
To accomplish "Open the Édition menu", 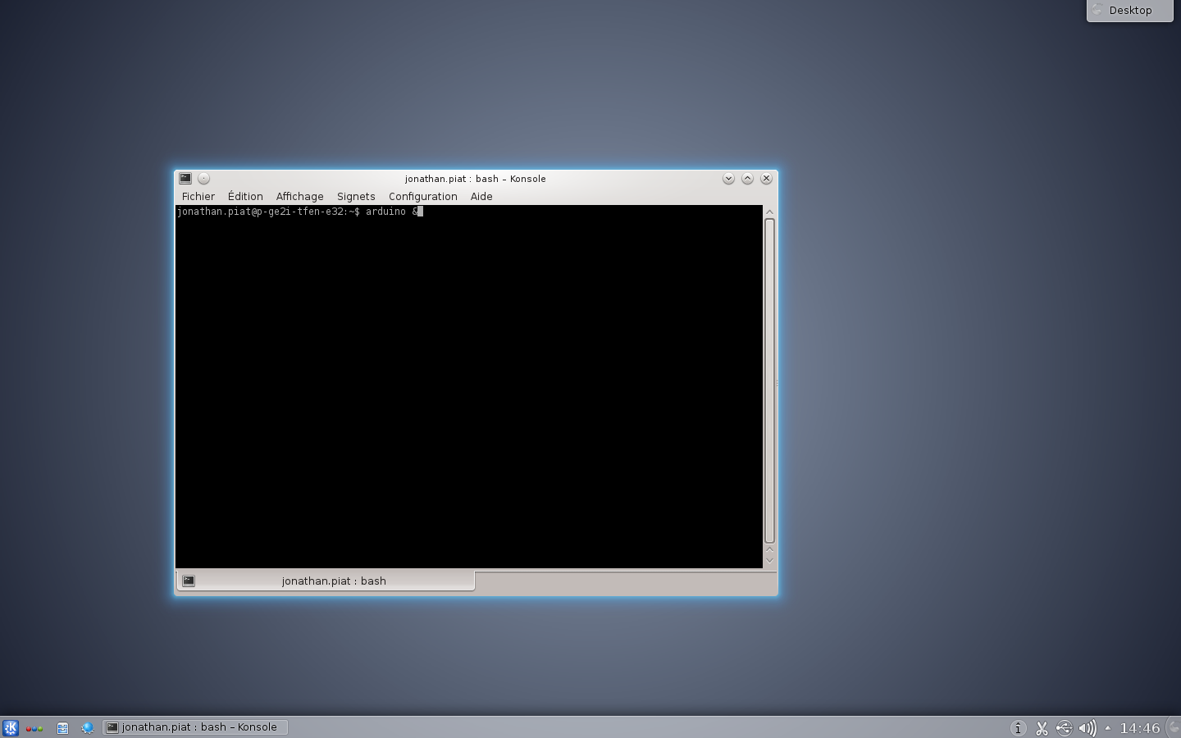I will 245,196.
